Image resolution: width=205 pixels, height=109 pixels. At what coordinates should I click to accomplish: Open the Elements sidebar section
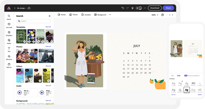pyautogui.click(x=9, y=57)
